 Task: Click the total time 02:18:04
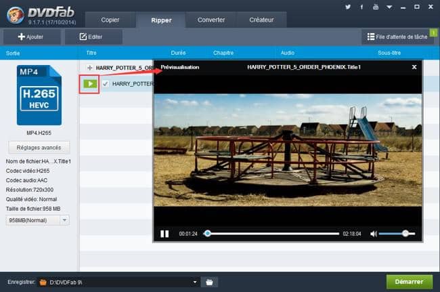352,234
